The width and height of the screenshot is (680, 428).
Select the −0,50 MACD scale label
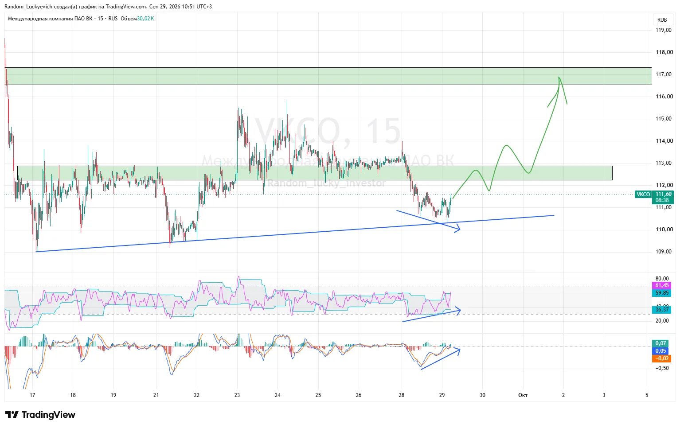662,368
